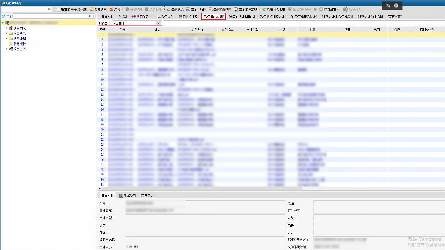Open the tab with the purple icon
445x250 pixels.
pos(141,17)
